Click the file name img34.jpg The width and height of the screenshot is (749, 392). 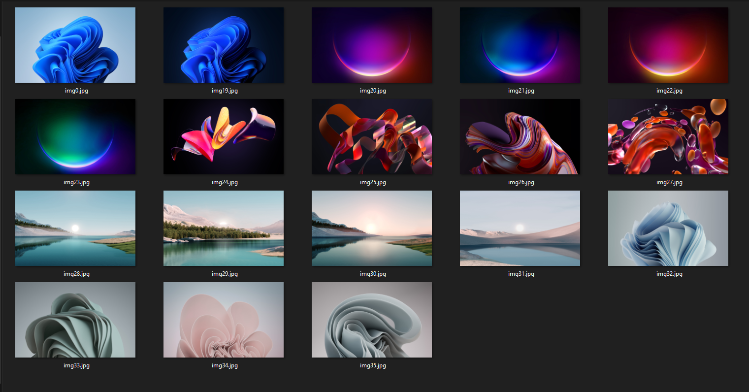(225, 365)
